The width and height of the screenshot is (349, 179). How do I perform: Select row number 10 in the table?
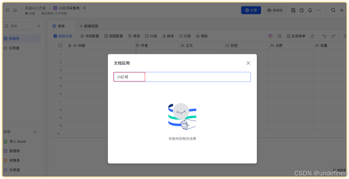(60, 126)
